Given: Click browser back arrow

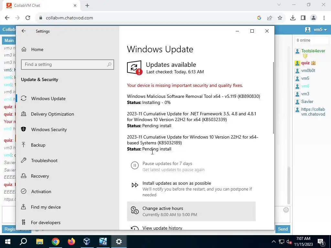Looking at the screenshot, I should point(7,18).
